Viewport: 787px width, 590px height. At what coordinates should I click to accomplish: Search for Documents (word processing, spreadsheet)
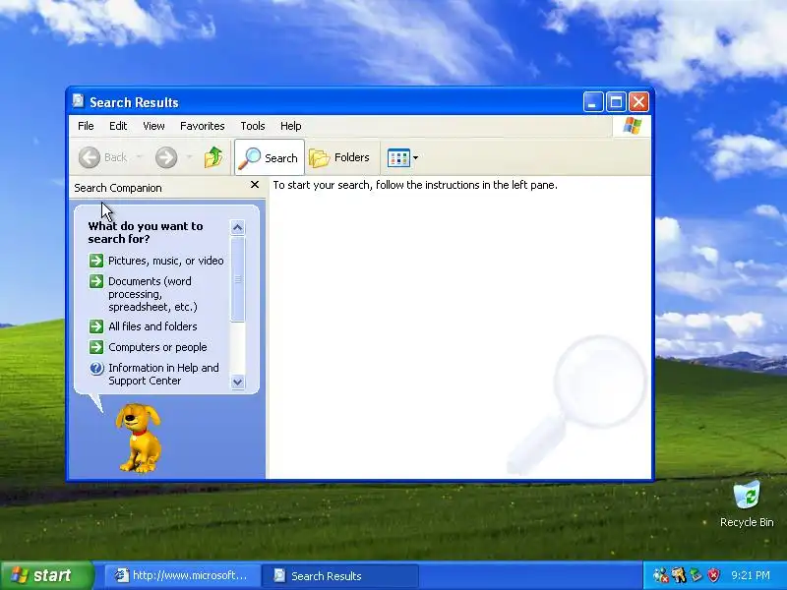tap(153, 294)
